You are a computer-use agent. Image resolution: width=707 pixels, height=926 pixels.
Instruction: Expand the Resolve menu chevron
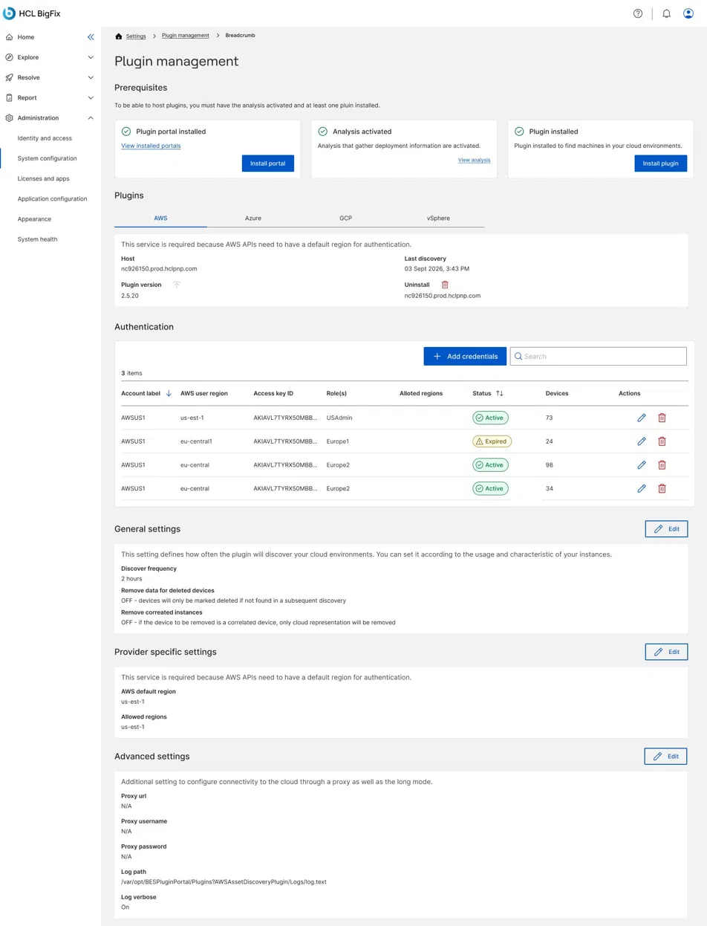click(91, 77)
